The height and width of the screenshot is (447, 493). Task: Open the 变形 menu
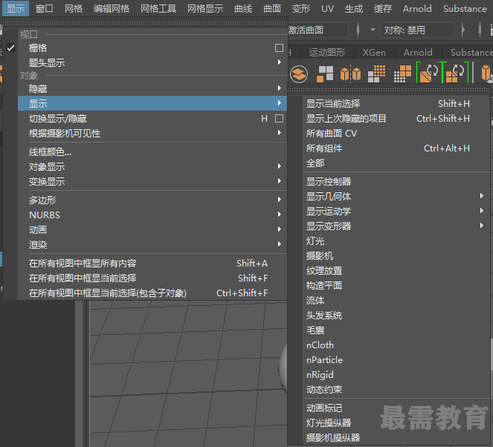301,8
